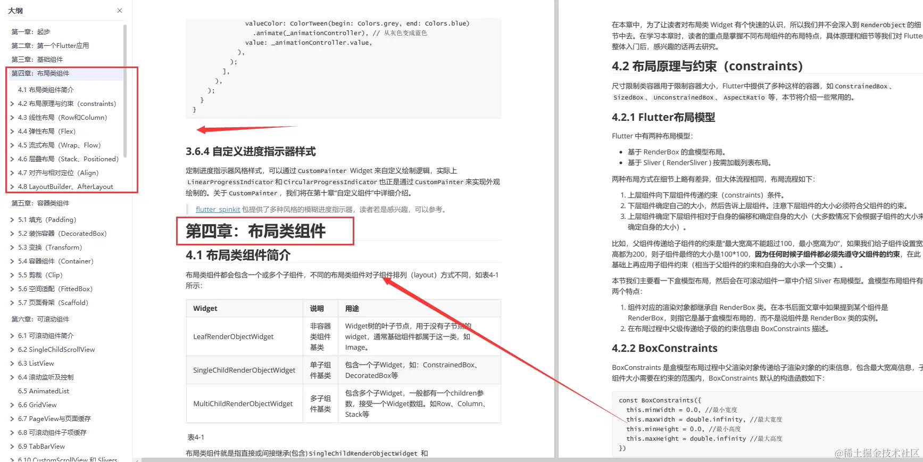
Task: Click the left arrow of horizontal scrollbar
Action: (137, 459)
